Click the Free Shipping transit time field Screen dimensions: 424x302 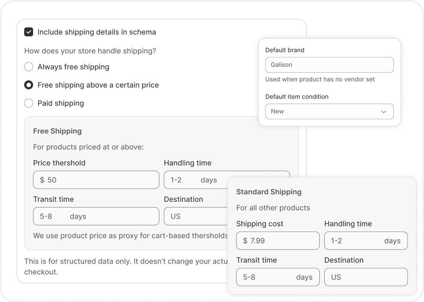tap(96, 216)
